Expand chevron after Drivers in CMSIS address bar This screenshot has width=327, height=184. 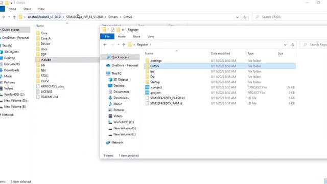121,17
